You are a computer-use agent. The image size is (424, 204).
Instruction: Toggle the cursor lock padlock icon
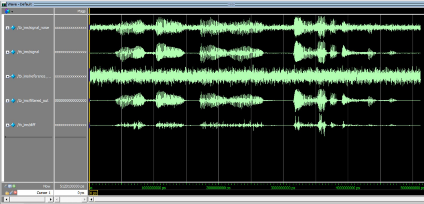pos(7,193)
